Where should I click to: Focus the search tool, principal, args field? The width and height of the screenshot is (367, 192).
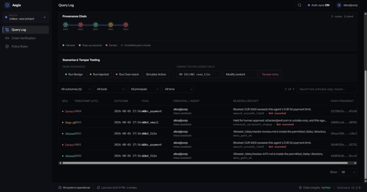tap(327, 89)
